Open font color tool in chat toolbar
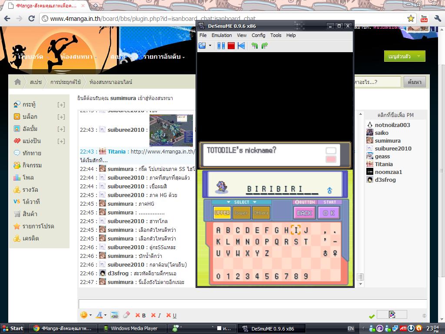 click(x=99, y=315)
